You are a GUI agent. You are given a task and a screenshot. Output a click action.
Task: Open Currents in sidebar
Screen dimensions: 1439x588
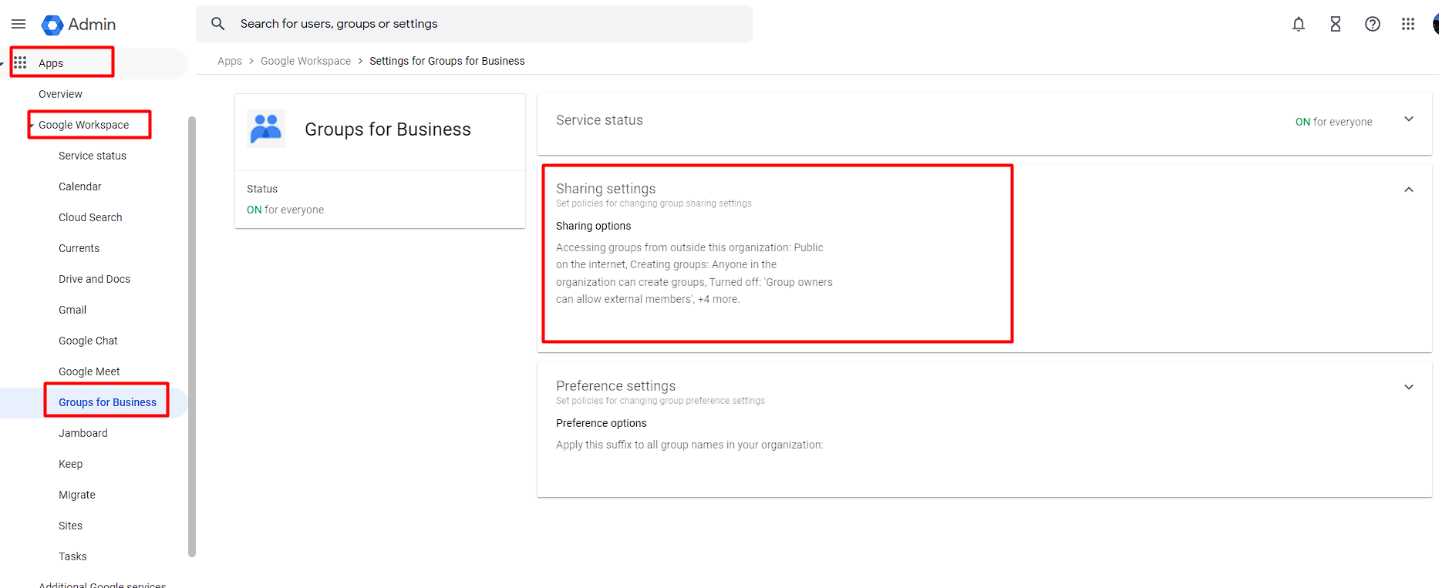tap(79, 248)
